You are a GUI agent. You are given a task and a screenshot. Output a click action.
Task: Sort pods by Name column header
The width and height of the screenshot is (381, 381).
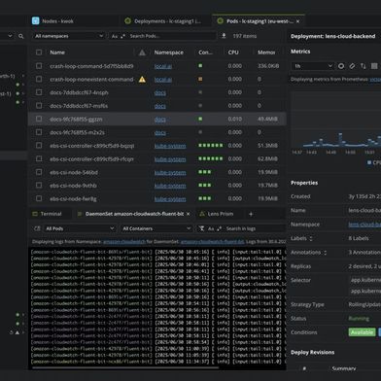[x=57, y=52]
